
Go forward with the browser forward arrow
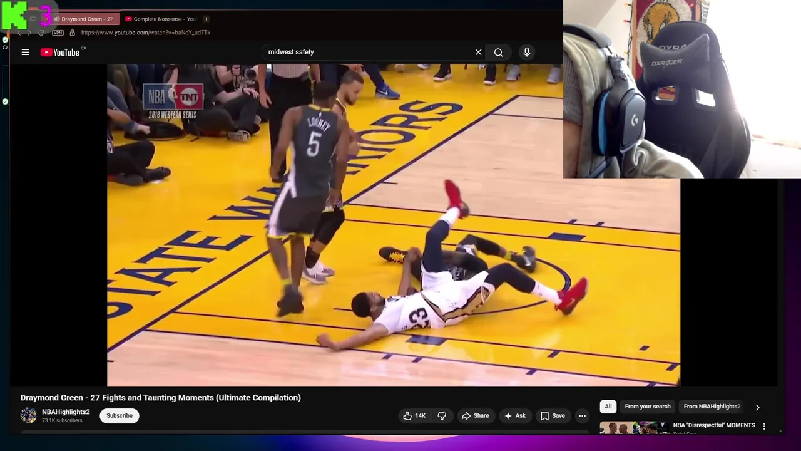coord(29,33)
